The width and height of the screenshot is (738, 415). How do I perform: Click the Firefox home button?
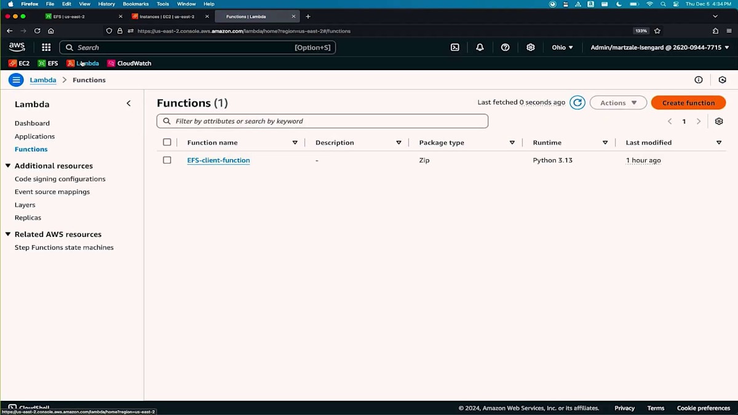(51, 31)
